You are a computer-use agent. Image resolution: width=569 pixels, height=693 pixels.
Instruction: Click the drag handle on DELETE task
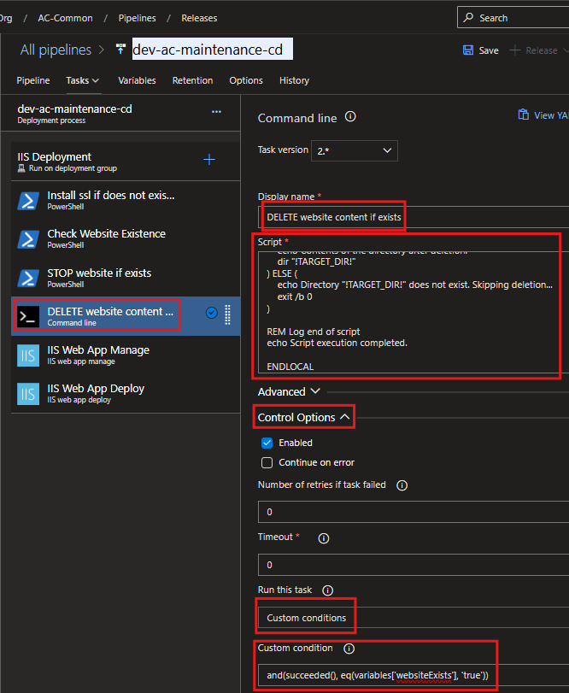[x=227, y=315]
